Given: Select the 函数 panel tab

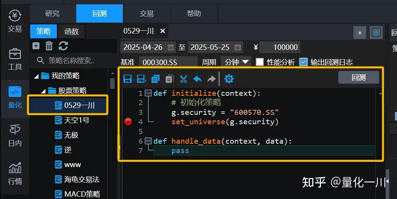Looking at the screenshot, I should 72,32.
